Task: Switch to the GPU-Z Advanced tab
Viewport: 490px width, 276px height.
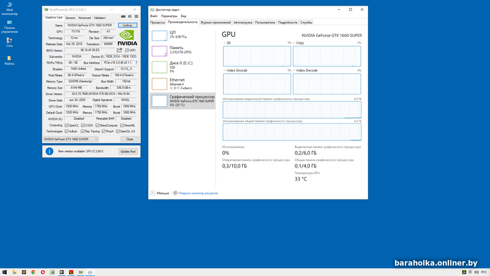Action: pos(85,18)
